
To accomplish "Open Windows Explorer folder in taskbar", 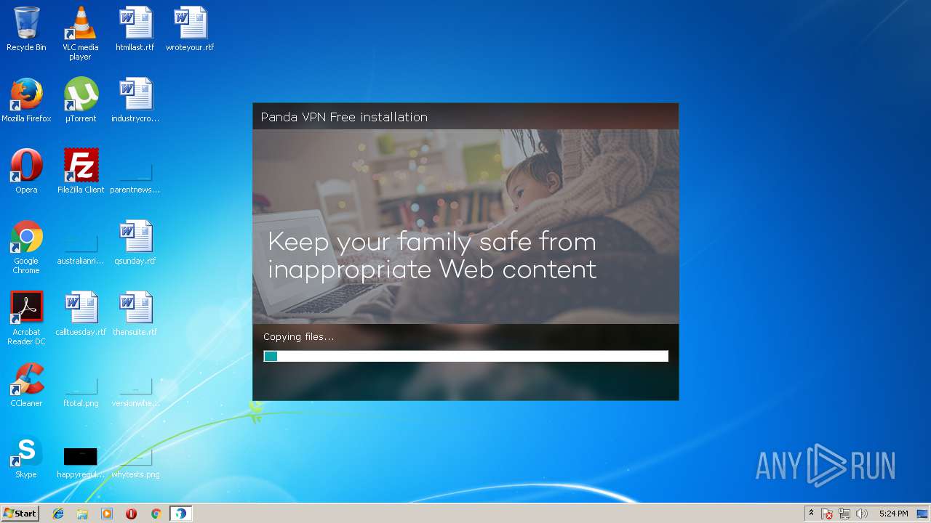I will pos(82,514).
